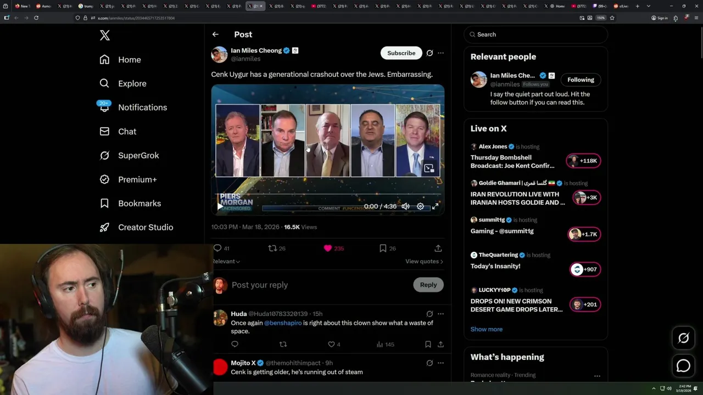Open Creator Studio in the sidebar
Viewport: 703px width, 395px height.
136,227
